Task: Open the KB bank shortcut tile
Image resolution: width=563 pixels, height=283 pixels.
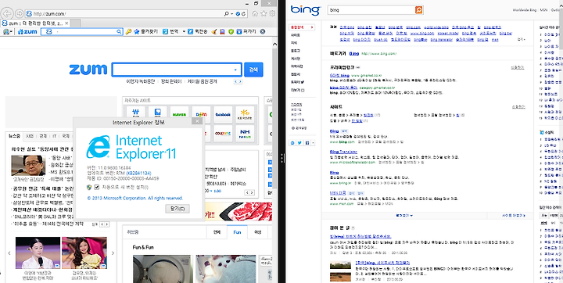Action: pos(245,114)
